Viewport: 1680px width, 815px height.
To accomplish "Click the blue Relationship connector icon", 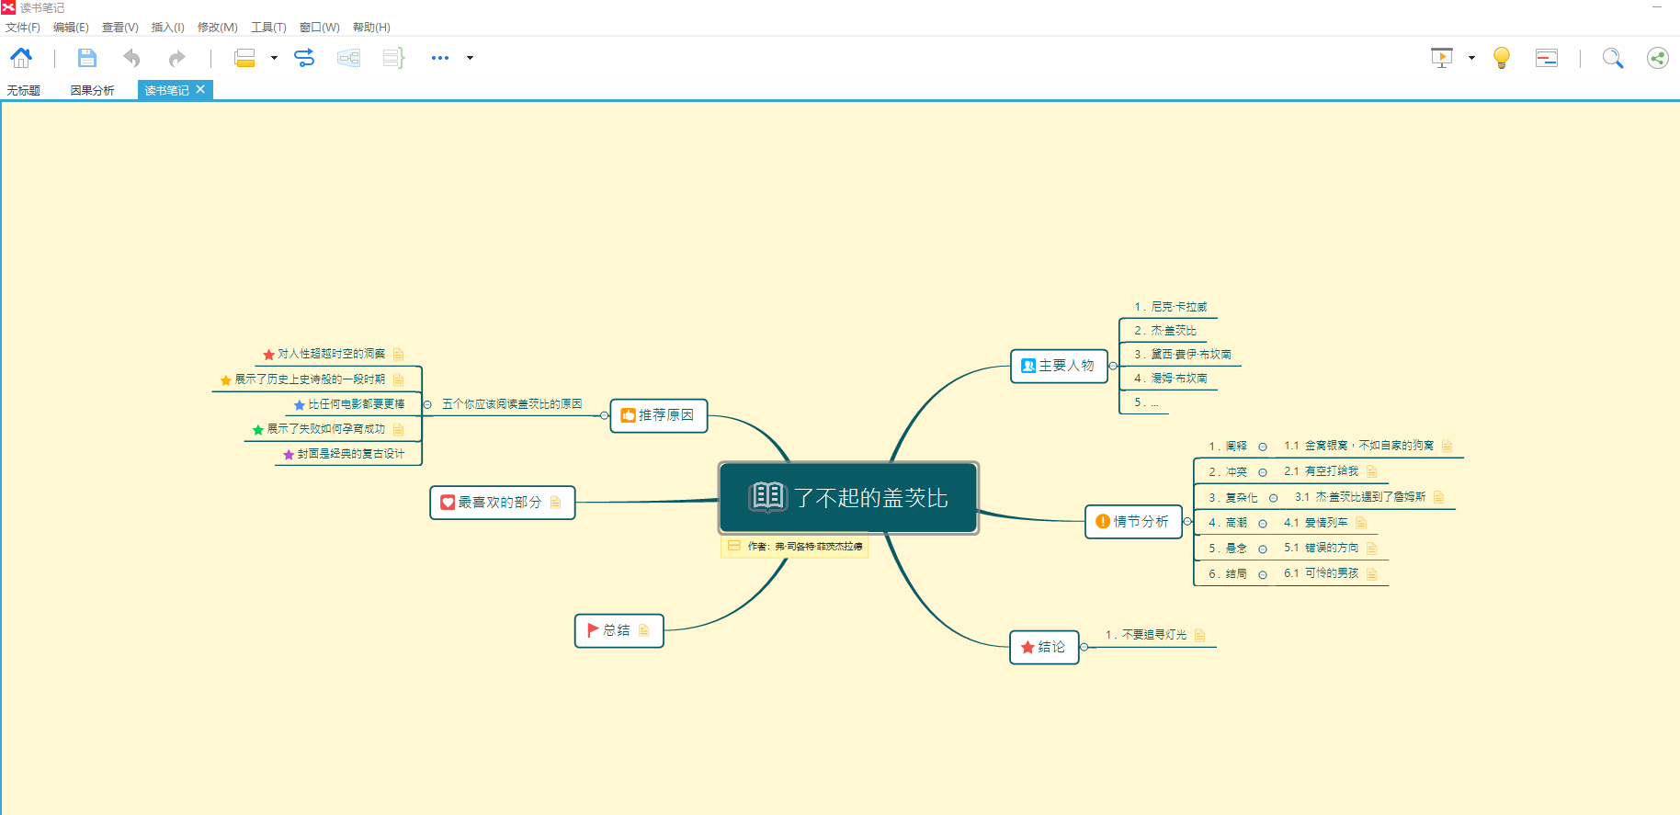I will tap(304, 58).
